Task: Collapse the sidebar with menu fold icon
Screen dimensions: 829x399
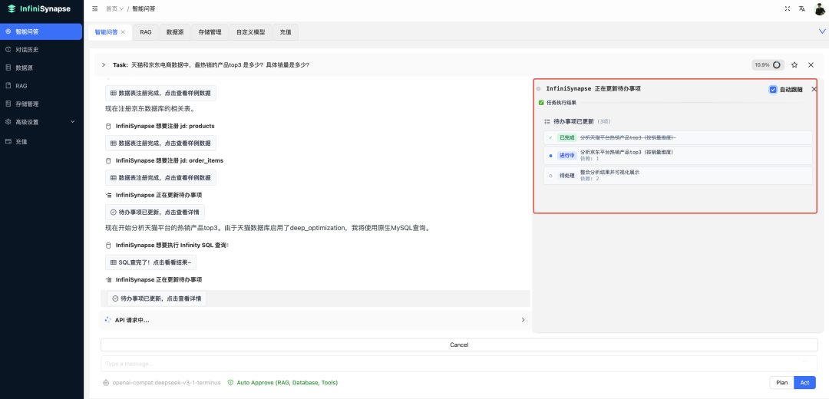Action: 94,8
